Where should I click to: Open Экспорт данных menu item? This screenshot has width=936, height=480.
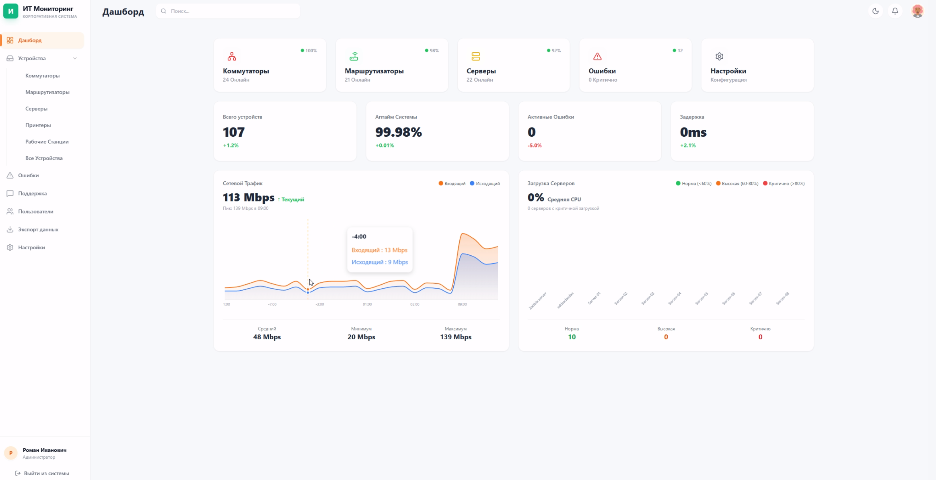pos(38,230)
